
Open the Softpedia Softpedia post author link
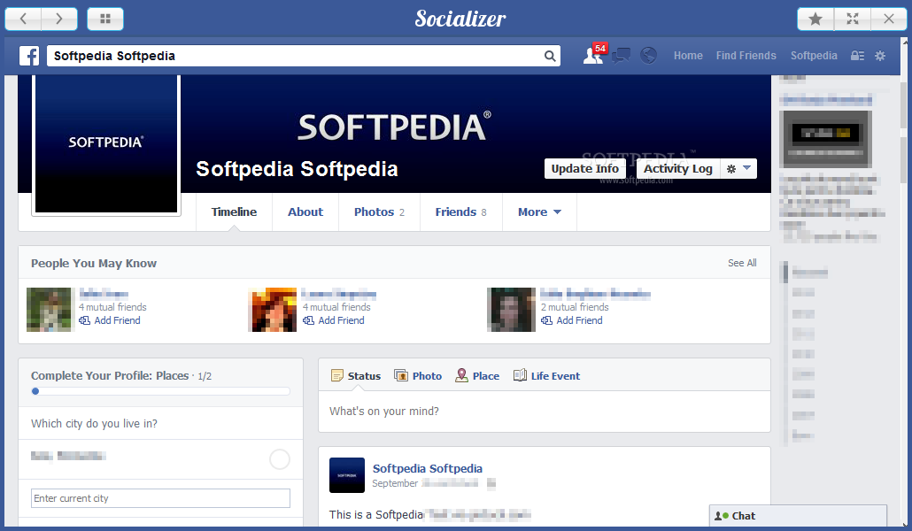click(428, 468)
